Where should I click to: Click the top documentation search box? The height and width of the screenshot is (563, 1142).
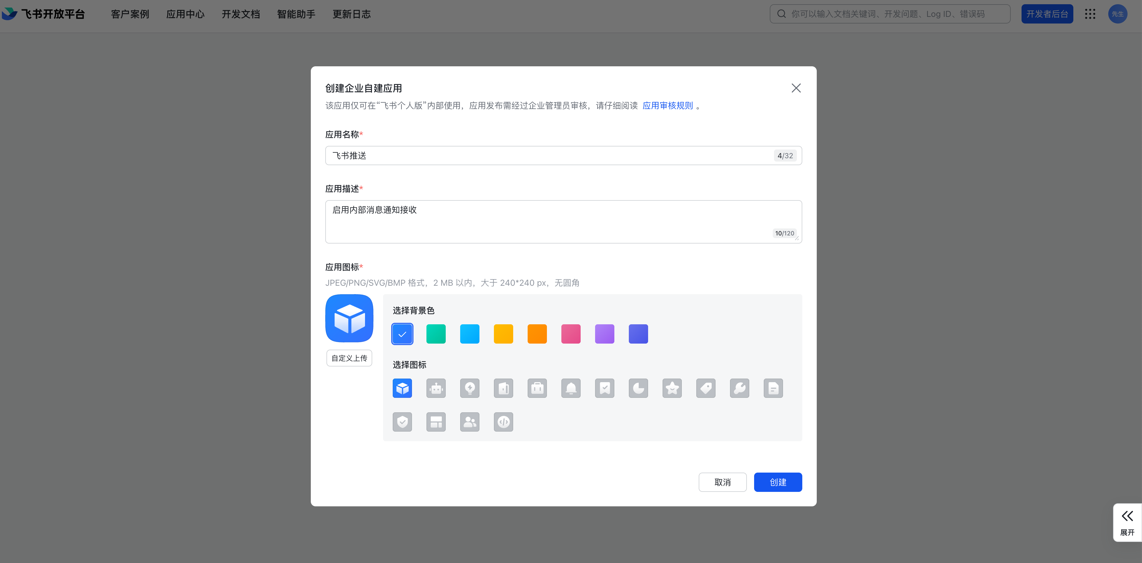point(890,14)
